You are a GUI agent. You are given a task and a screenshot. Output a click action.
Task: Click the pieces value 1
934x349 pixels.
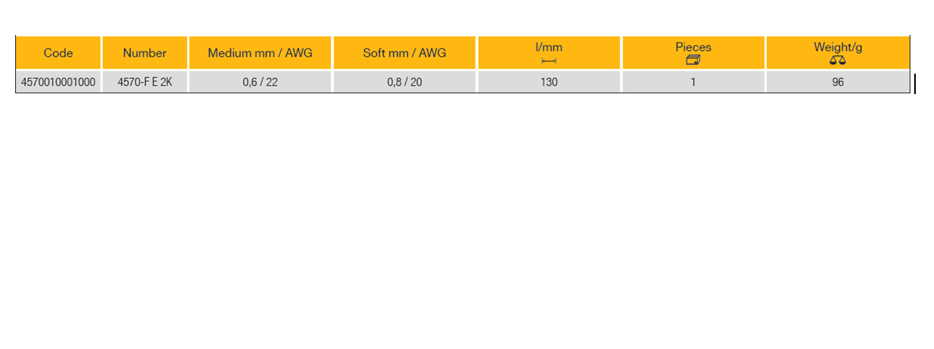693,82
